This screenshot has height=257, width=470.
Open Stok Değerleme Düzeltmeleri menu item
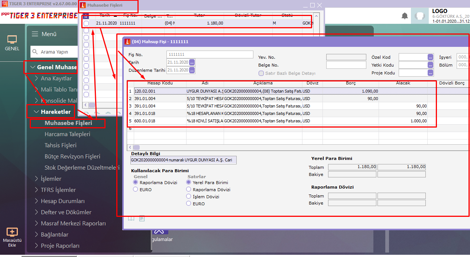[82, 168]
